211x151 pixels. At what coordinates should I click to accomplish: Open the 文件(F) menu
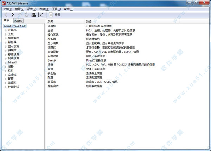coord(8,9)
